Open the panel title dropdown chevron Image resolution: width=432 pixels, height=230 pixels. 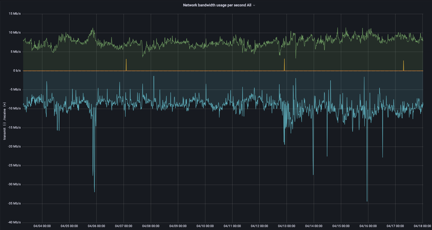pos(254,5)
